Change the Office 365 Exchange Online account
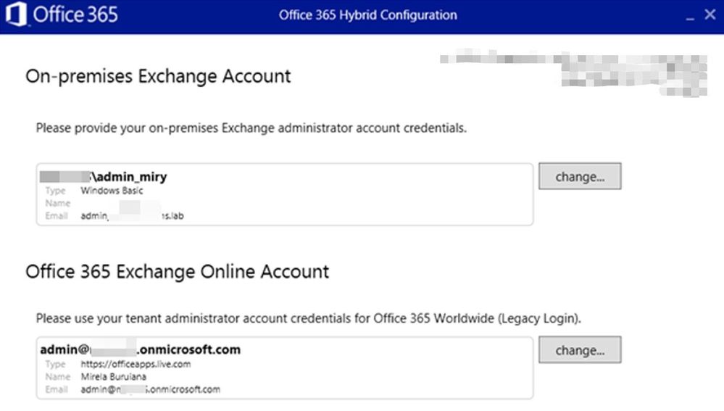Image resolution: width=724 pixels, height=411 pixels. click(579, 350)
